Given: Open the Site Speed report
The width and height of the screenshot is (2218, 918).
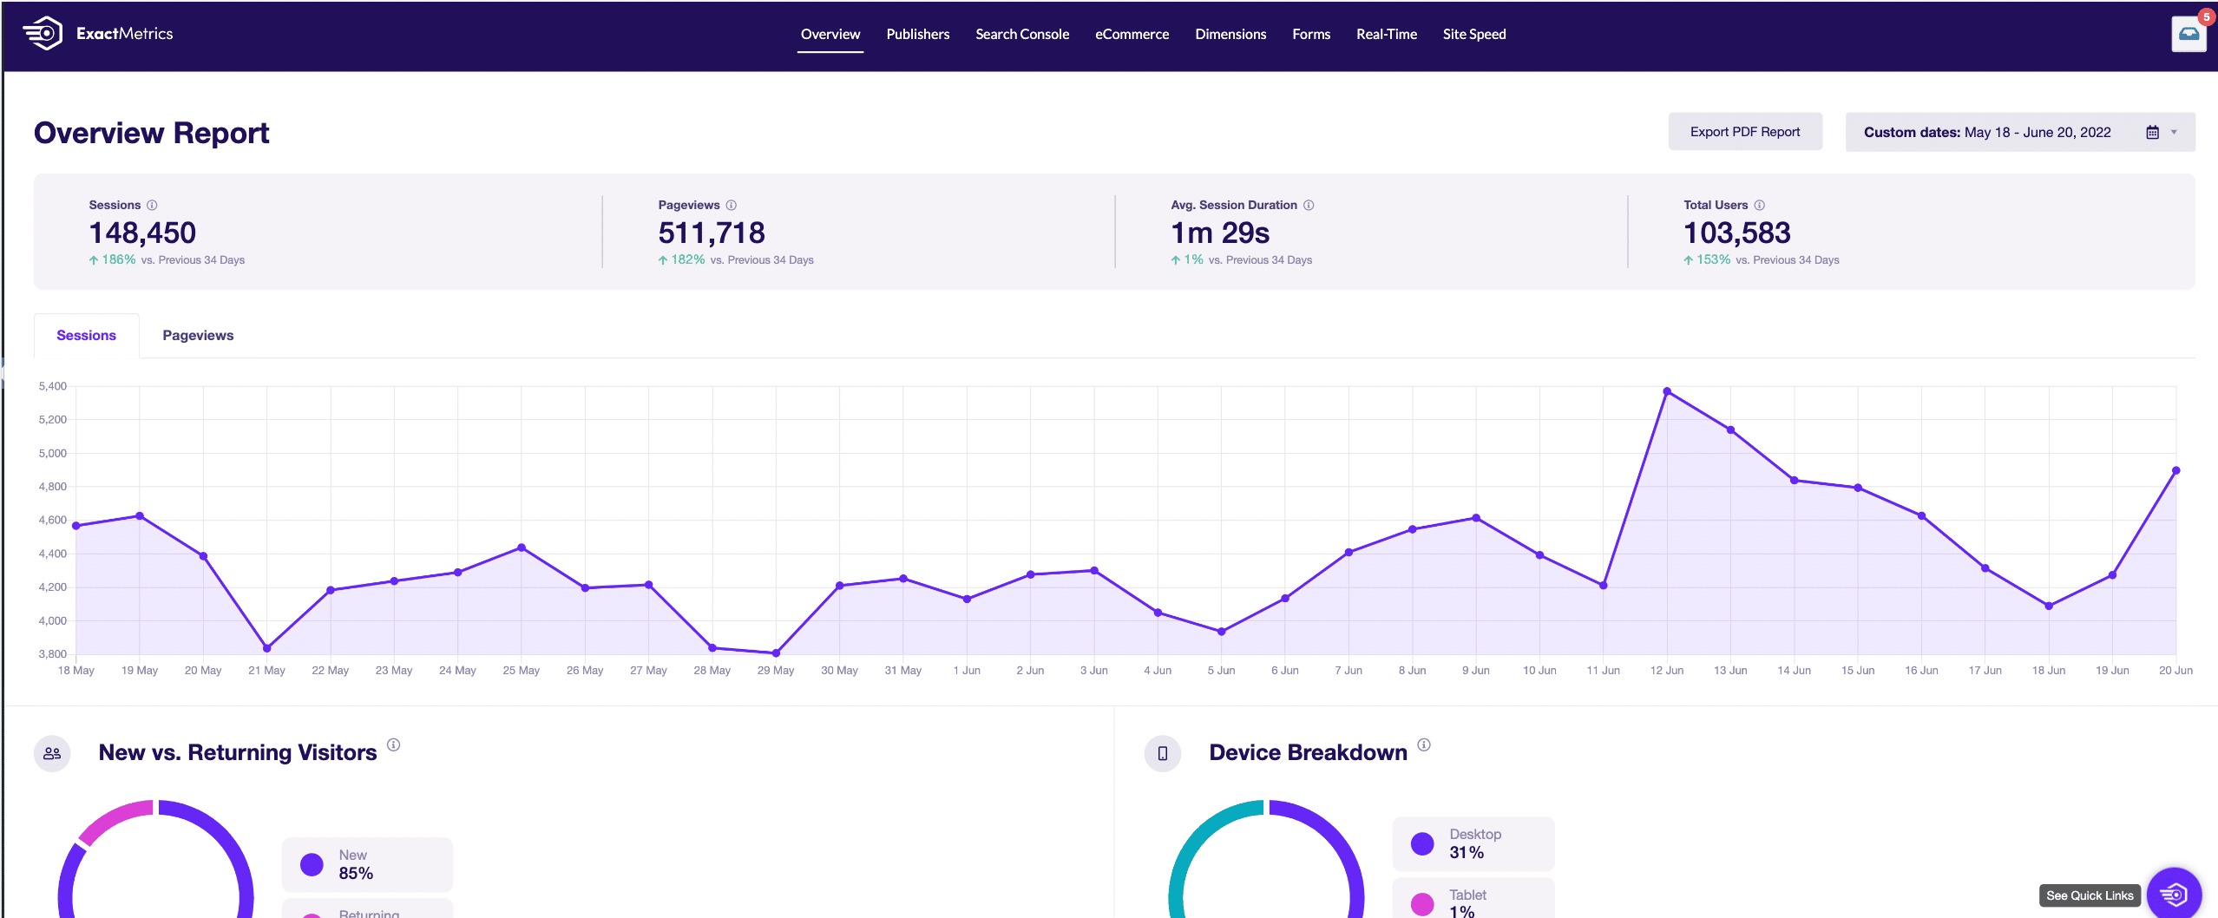Looking at the screenshot, I should point(1474,34).
